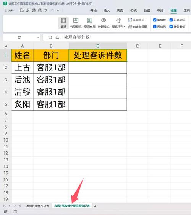Add a new sheet with plus button
Screen dimensions: 191x215
point(95,206)
